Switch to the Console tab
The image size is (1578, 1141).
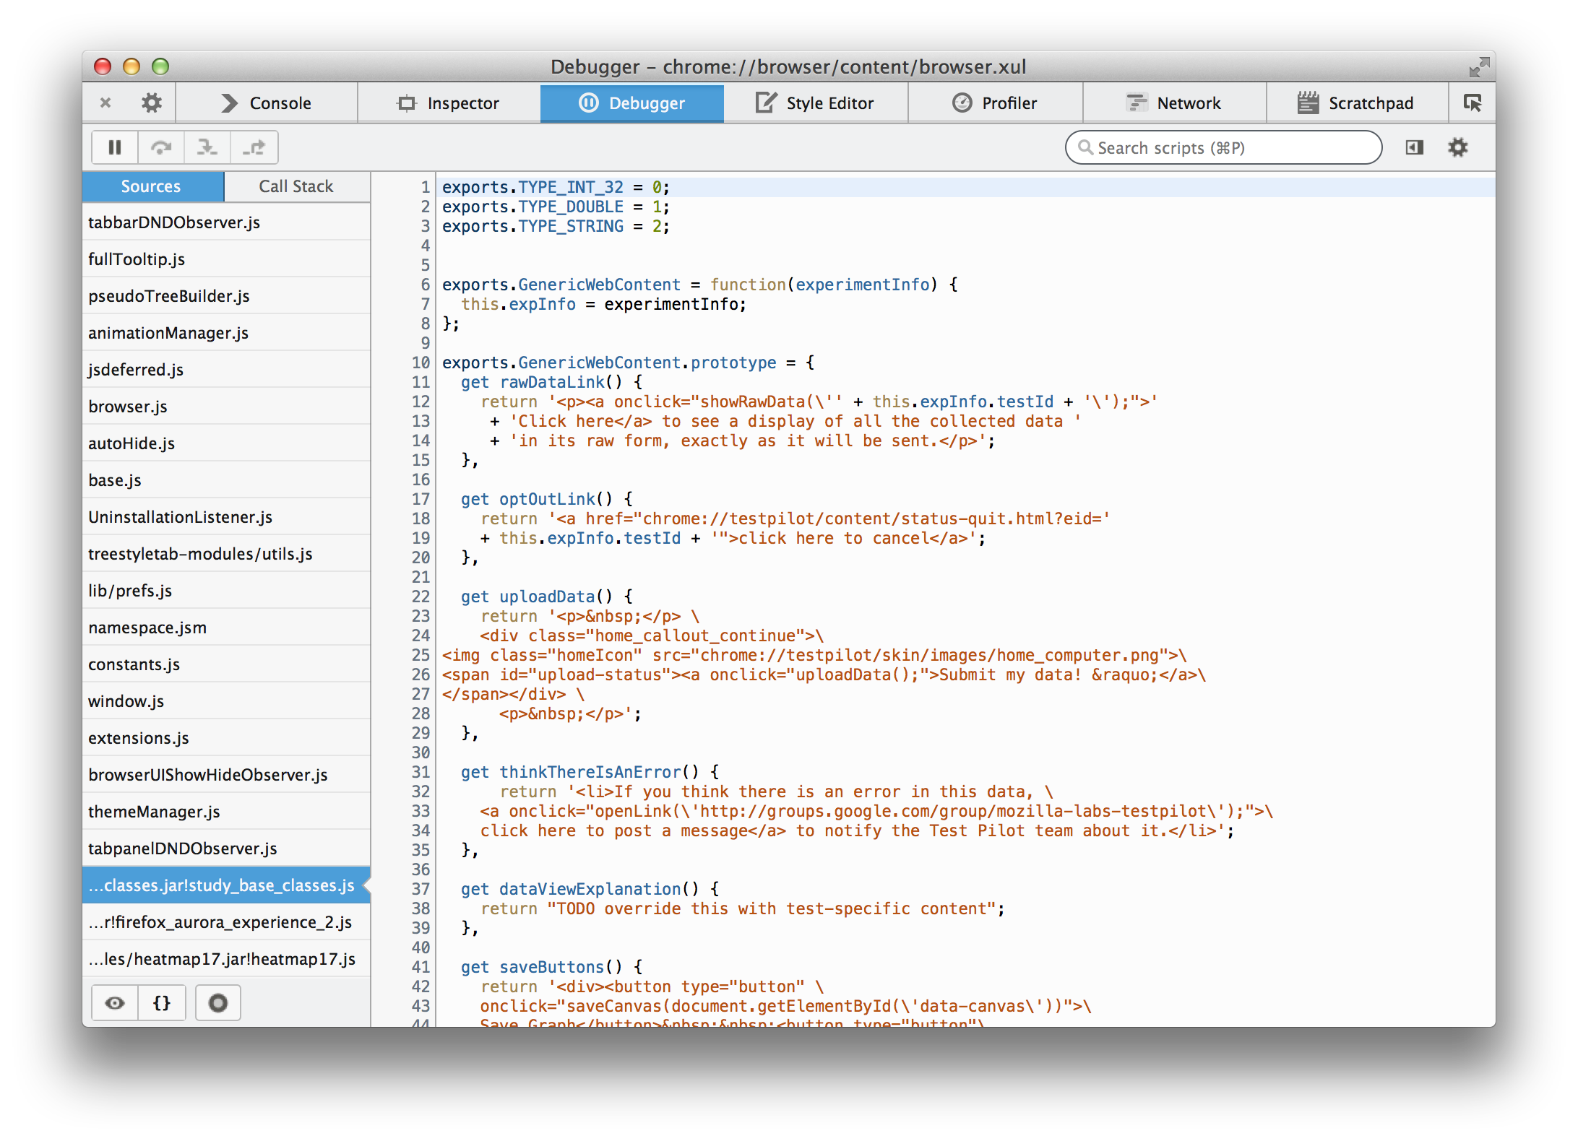[x=268, y=103]
